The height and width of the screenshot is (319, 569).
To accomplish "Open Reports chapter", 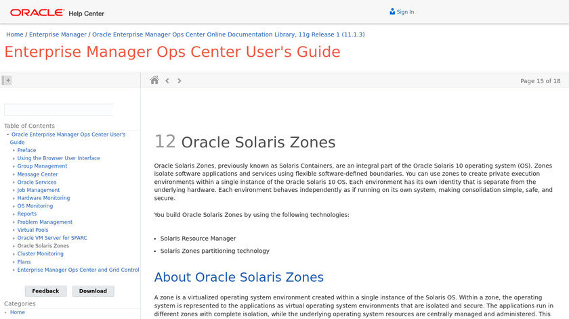I will click(27, 214).
